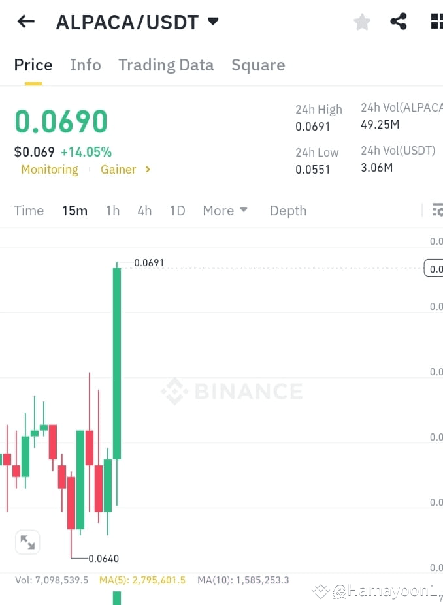Image resolution: width=443 pixels, height=605 pixels.
Task: Favorite ALPACA/USDT using the star icon
Action: coord(362,21)
